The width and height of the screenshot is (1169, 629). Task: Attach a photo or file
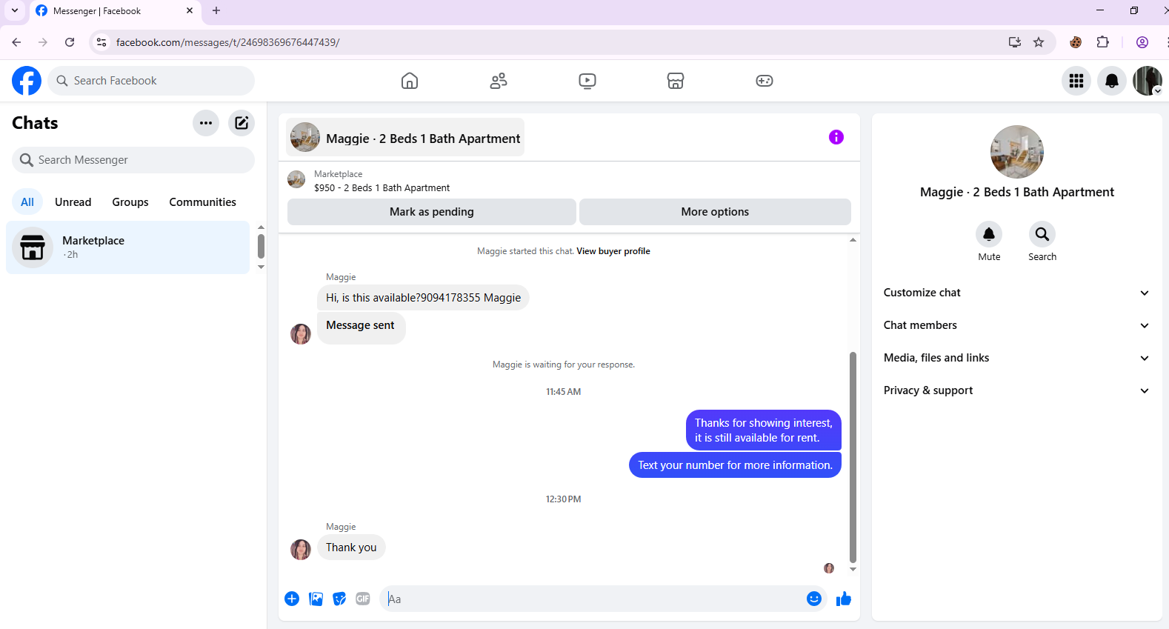coord(316,599)
